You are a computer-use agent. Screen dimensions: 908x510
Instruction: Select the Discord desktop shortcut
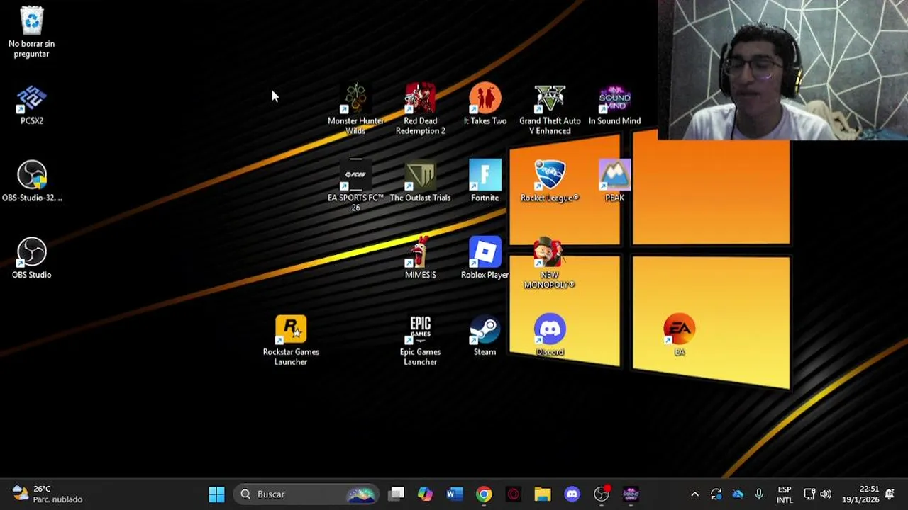point(550,335)
